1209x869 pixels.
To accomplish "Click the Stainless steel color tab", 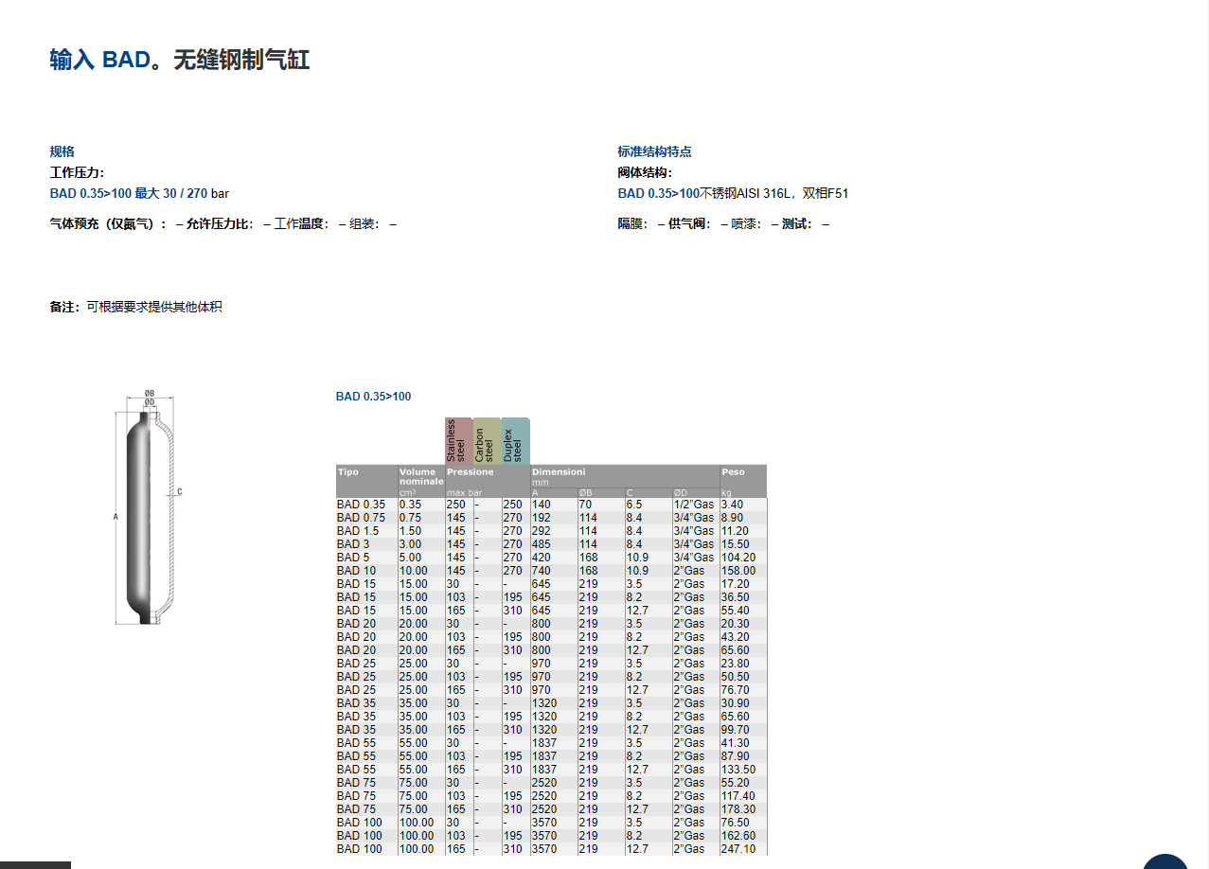I will click(x=458, y=441).
